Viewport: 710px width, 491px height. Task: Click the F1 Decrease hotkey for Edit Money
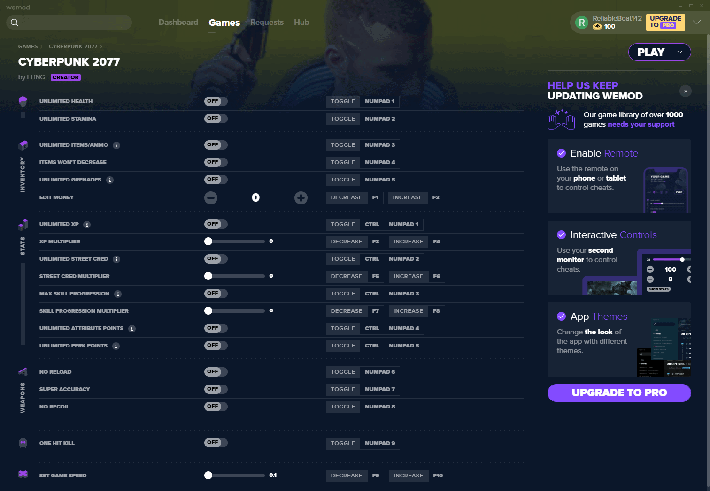click(x=375, y=198)
